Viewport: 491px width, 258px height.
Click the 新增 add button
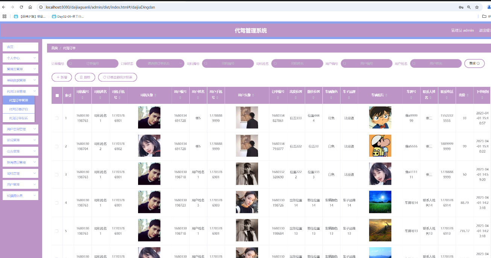tap(62, 77)
